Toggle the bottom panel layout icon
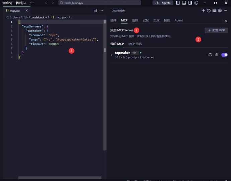The height and width of the screenshot is (181, 231). click(184, 3)
